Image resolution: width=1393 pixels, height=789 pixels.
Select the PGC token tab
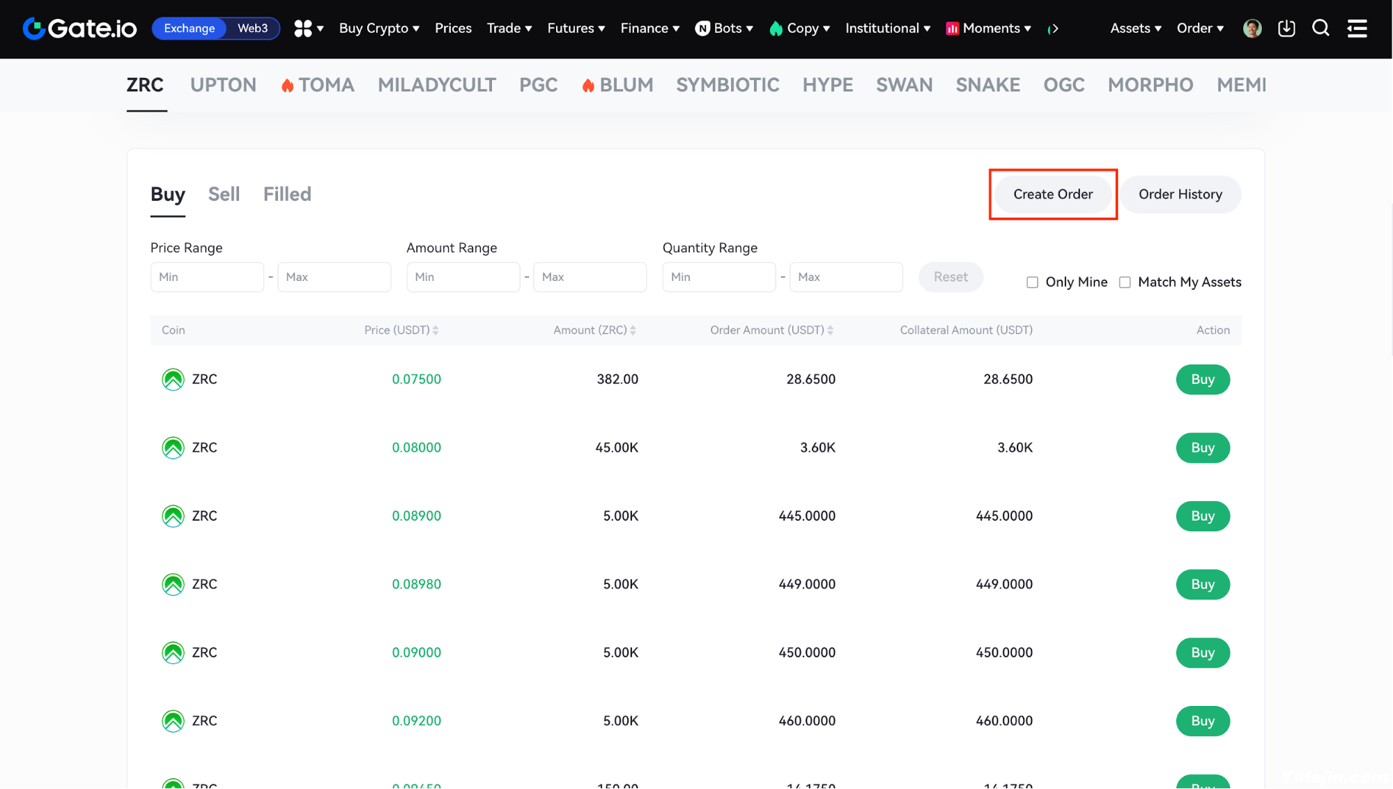tap(538, 85)
